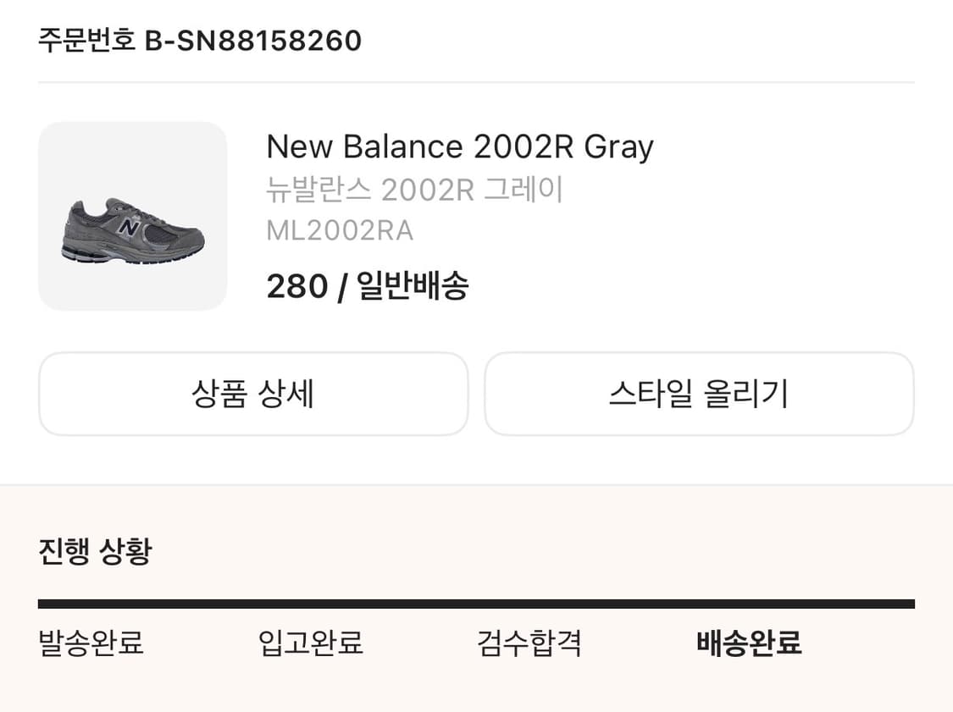
Task: Click the 일반배송 shipping type text
Action: coord(413,286)
